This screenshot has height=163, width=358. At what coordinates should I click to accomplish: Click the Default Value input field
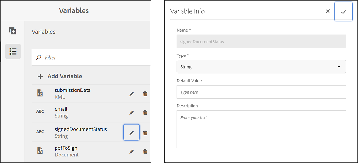click(261, 92)
